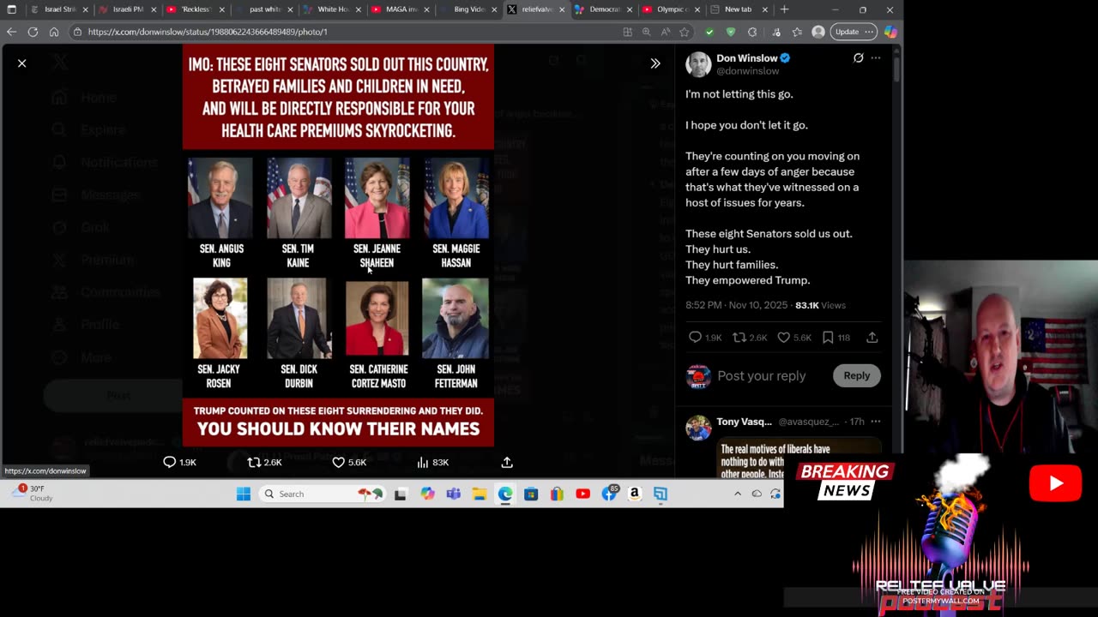Reply using the comment icon in the sidebar
1098x617 pixels.
[x=695, y=338]
